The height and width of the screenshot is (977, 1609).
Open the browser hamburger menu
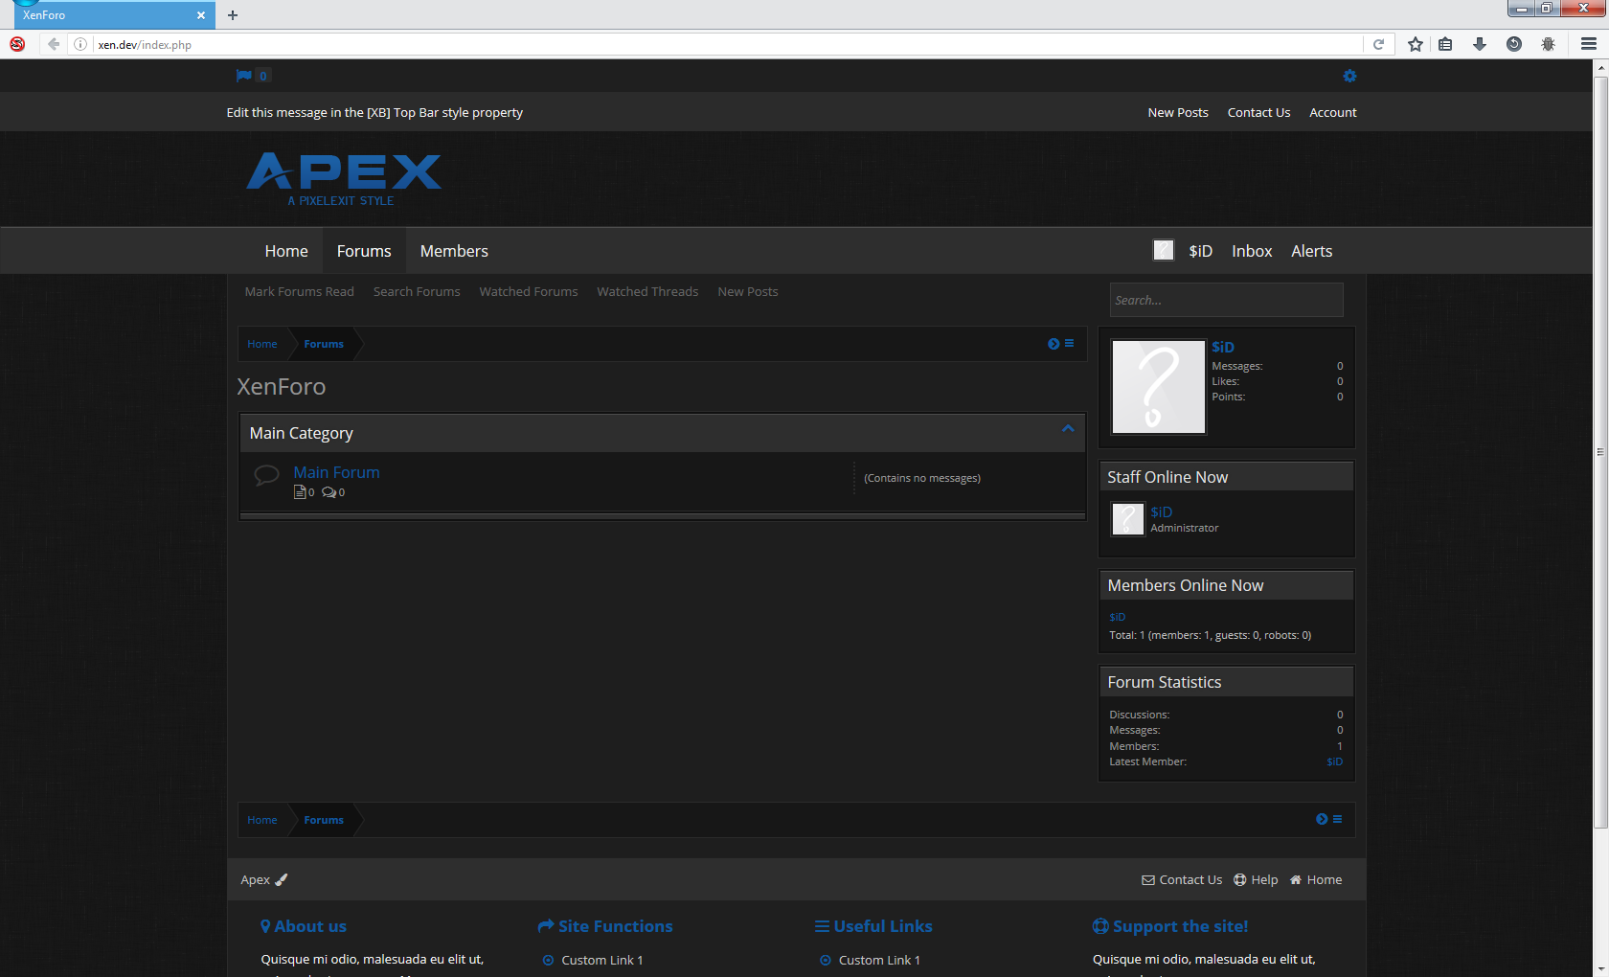pos(1589,44)
